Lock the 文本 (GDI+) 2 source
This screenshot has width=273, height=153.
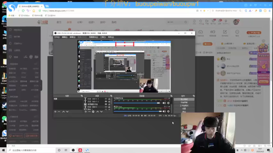(109, 101)
